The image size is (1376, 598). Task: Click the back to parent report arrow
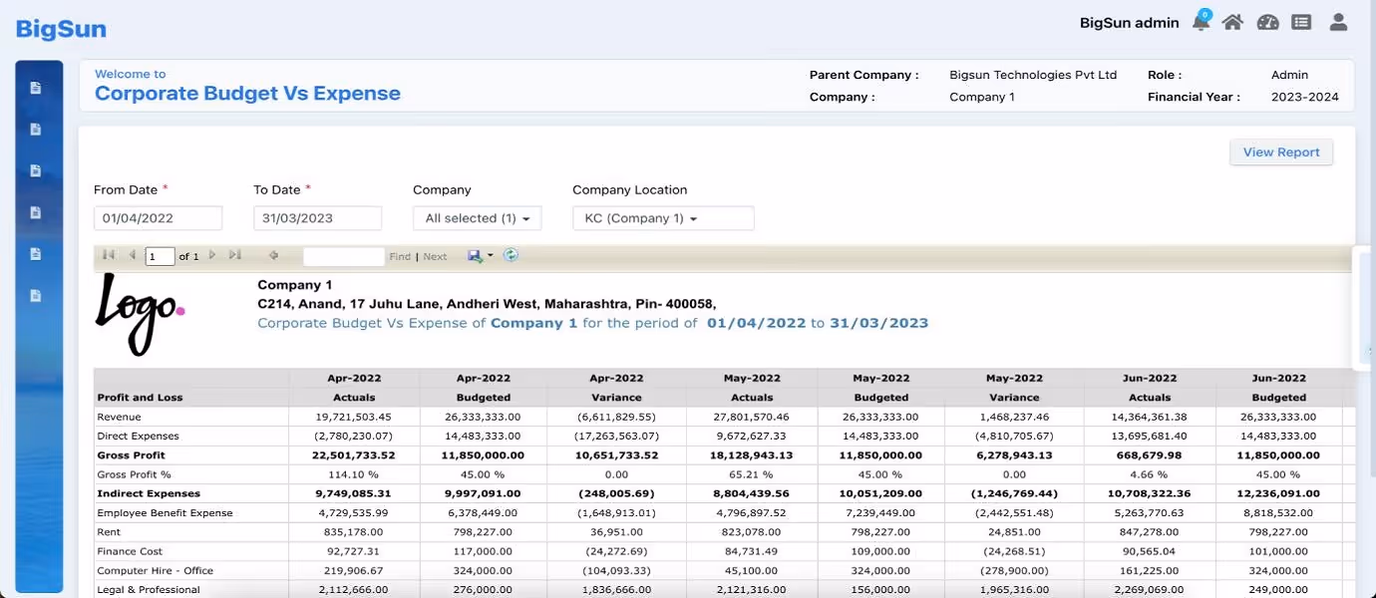273,255
